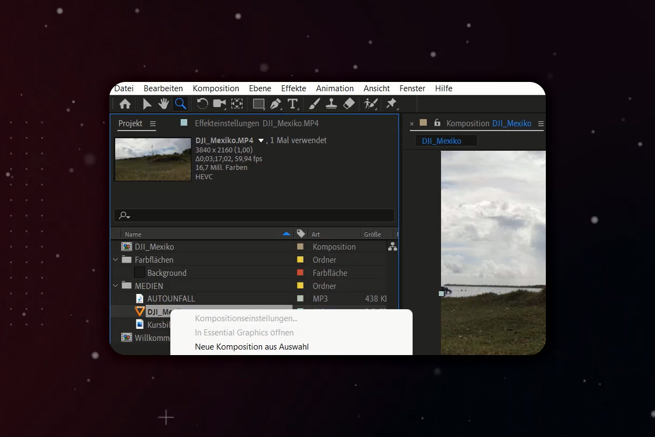Open the Ansicht menu

click(x=377, y=88)
